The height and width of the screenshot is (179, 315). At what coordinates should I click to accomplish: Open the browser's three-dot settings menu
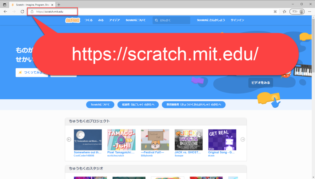pyautogui.click(x=309, y=12)
